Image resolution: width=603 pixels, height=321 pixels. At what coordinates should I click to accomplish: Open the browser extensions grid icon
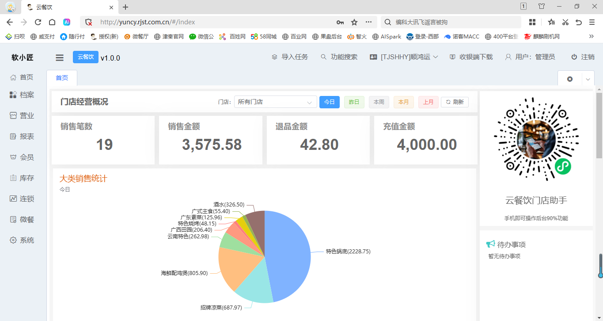click(532, 22)
